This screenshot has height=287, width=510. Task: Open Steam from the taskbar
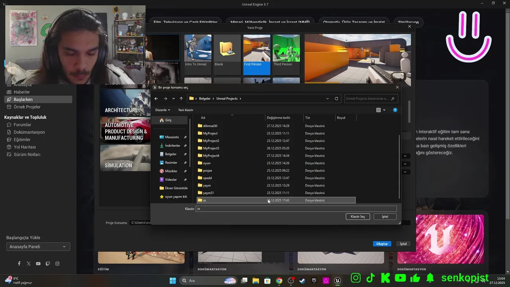(302, 281)
